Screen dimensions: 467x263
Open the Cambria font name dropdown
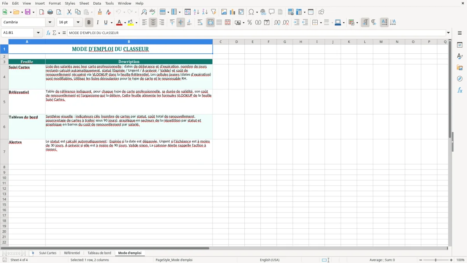[50, 23]
